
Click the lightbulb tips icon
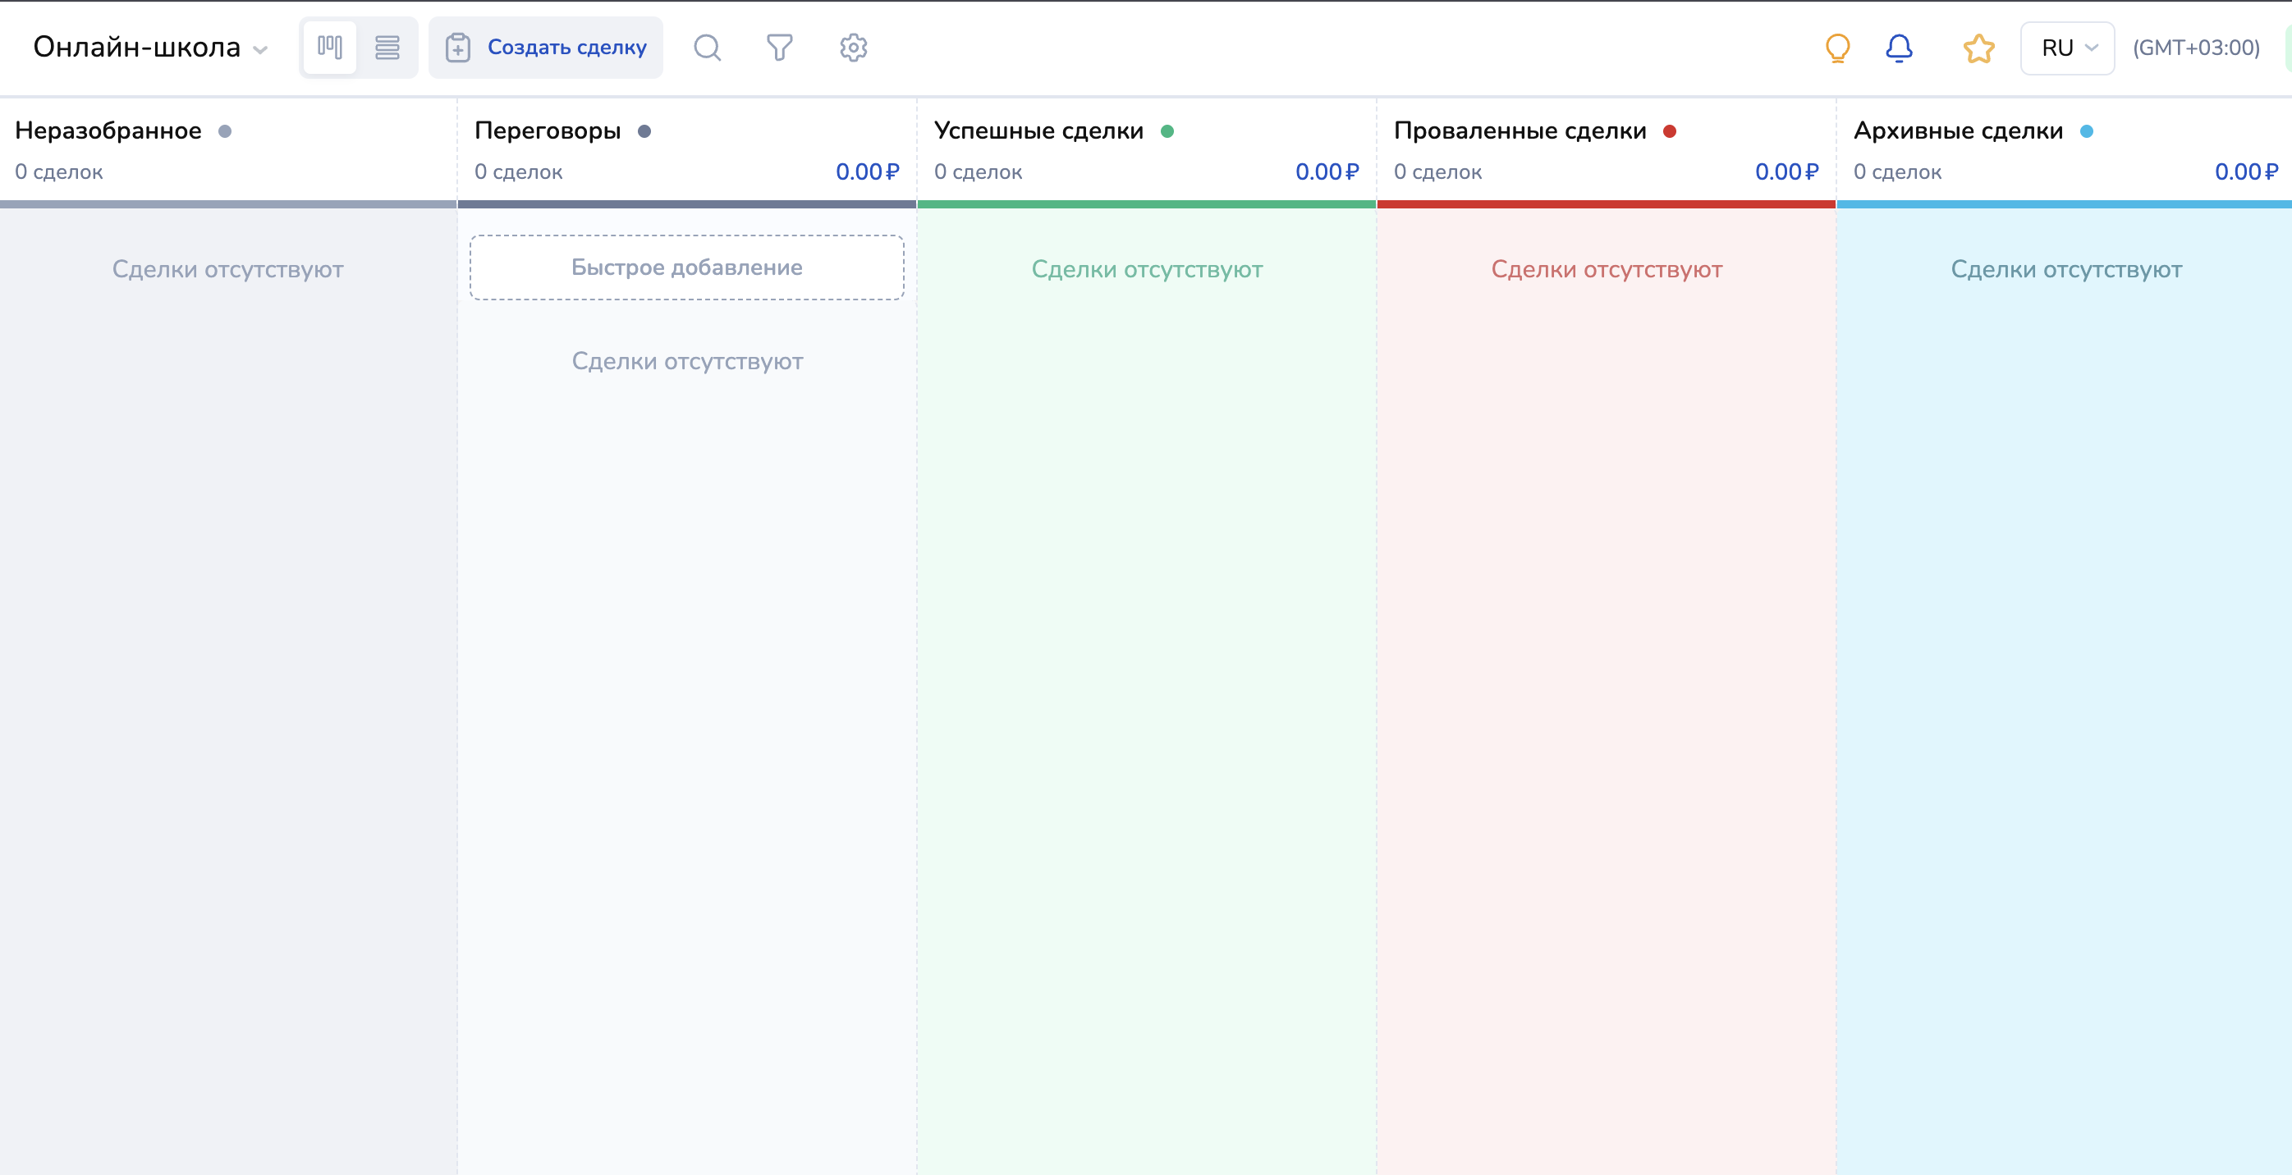click(1837, 47)
